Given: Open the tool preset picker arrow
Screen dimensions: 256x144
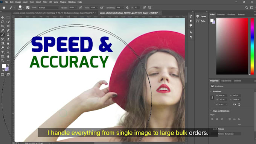Looking at the screenshot, I should pyautogui.click(x=15, y=8).
